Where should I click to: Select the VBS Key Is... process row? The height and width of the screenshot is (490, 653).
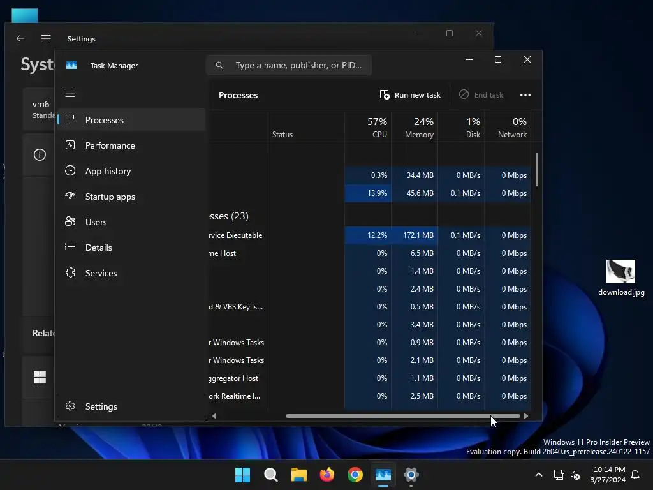(370, 307)
